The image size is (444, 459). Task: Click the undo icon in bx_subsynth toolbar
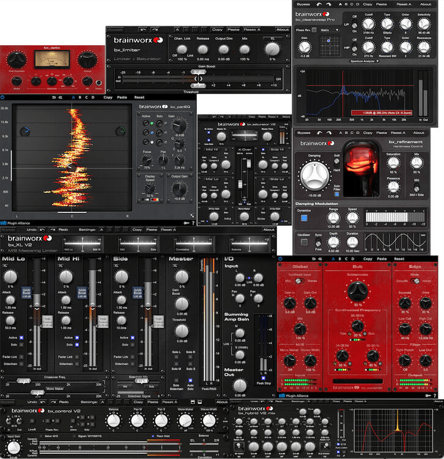click(x=314, y=259)
